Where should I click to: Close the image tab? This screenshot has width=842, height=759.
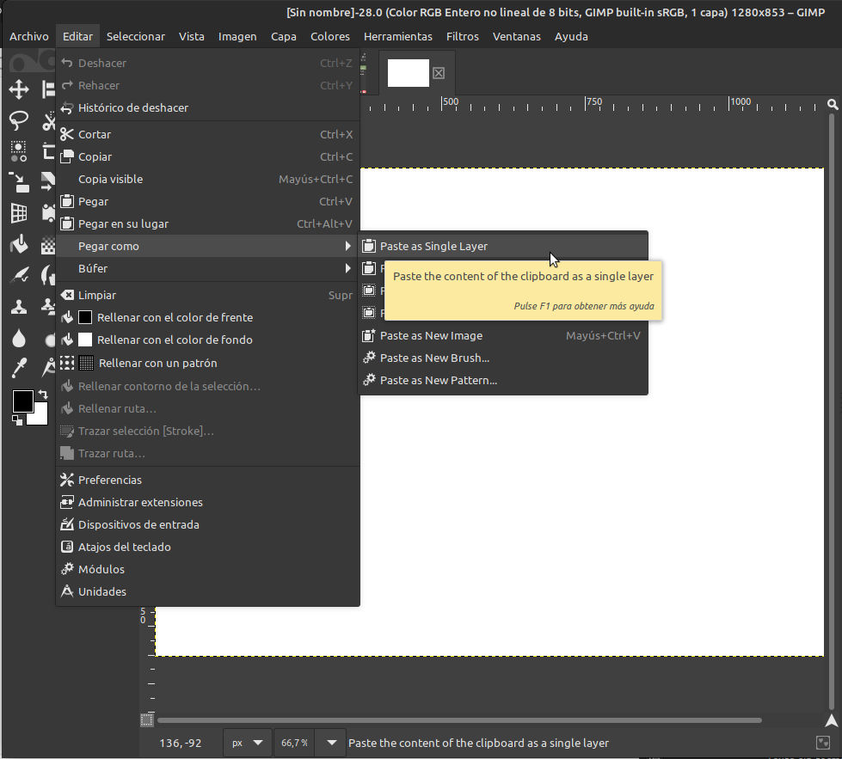pyautogui.click(x=439, y=73)
